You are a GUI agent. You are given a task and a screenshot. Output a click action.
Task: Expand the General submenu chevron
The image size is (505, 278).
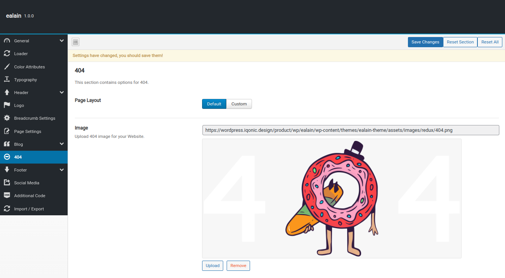62,41
